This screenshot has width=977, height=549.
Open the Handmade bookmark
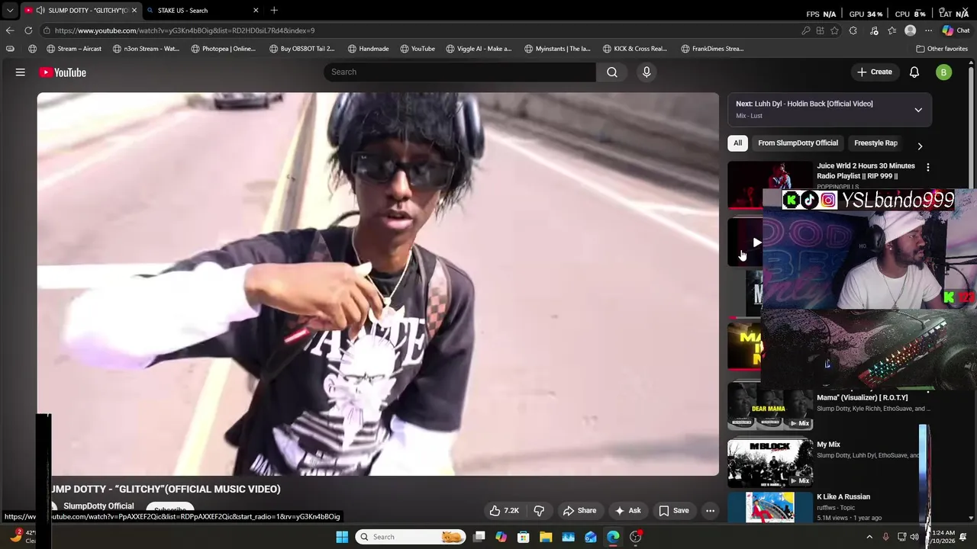coord(369,49)
